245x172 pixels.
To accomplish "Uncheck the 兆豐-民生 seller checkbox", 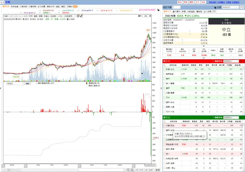I will click(x=164, y=126).
